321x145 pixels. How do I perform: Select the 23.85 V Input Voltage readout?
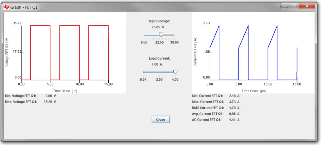(x=158, y=27)
